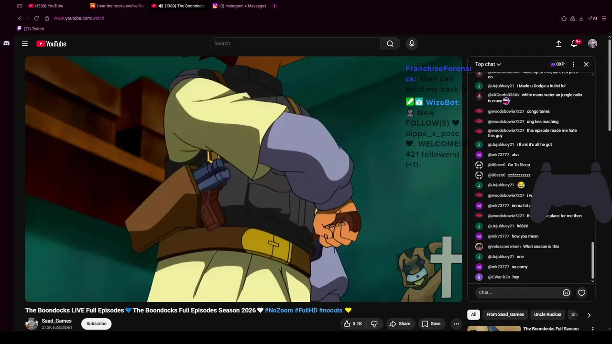Open browser extensions puzzle icon
Viewport: 612px width, 344px height.
tap(564, 18)
